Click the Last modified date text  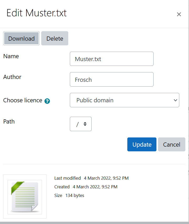pyautogui.click(x=106, y=178)
